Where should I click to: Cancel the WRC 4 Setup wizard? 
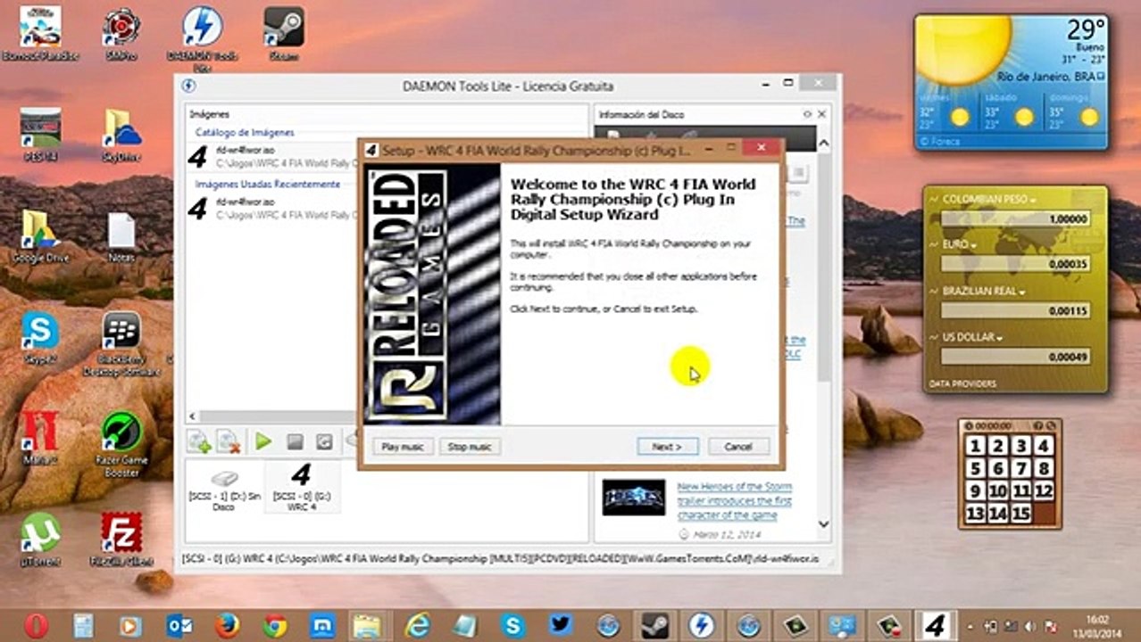738,446
